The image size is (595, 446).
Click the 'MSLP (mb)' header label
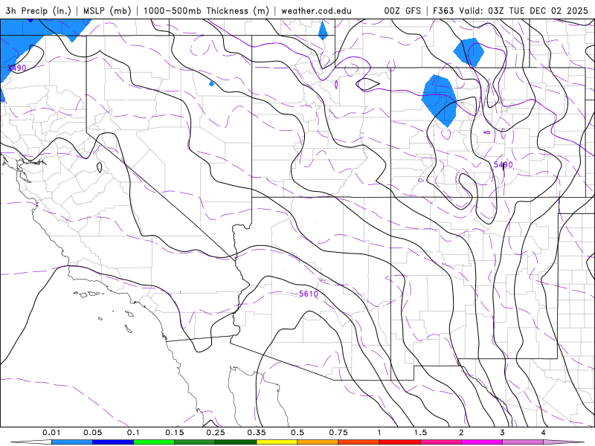click(107, 10)
